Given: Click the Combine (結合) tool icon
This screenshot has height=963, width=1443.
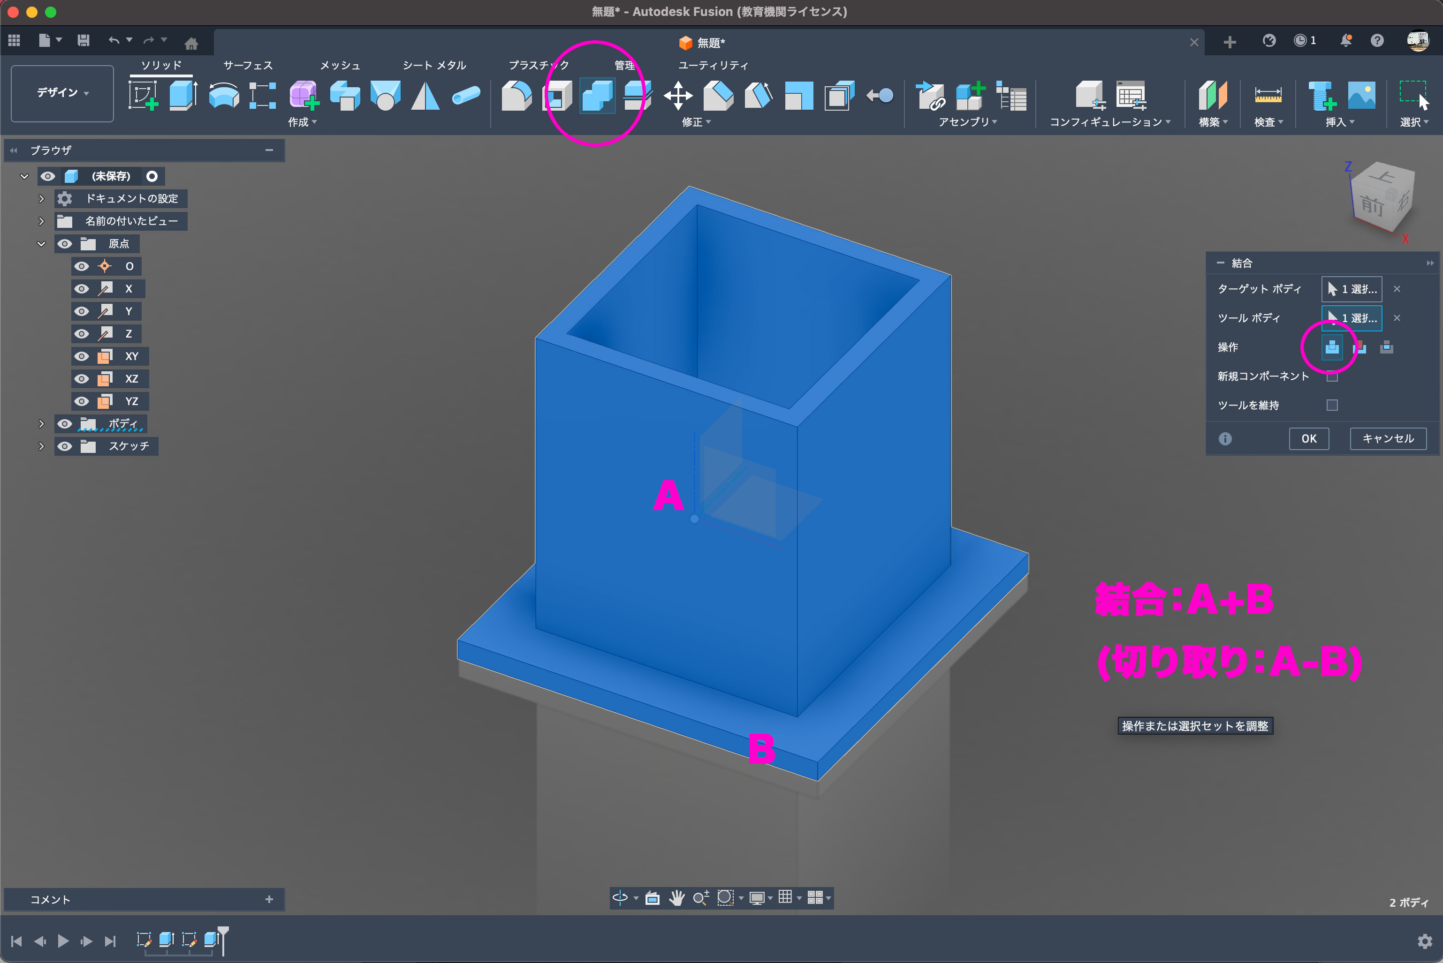Looking at the screenshot, I should 597,97.
